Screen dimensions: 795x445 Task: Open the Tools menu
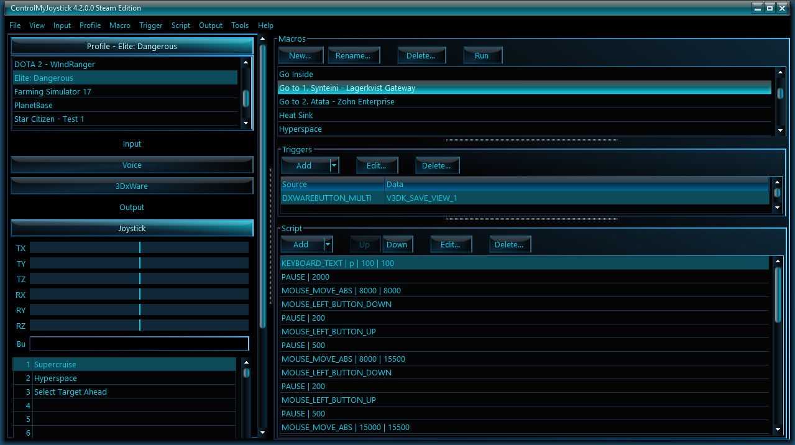pos(240,25)
